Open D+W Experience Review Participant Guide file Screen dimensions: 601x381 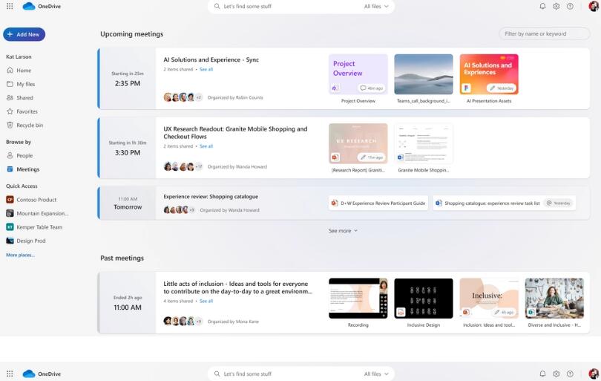point(378,203)
